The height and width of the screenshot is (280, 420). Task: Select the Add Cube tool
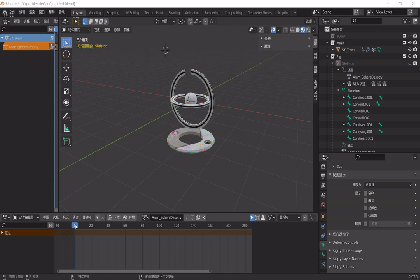(x=66, y=142)
